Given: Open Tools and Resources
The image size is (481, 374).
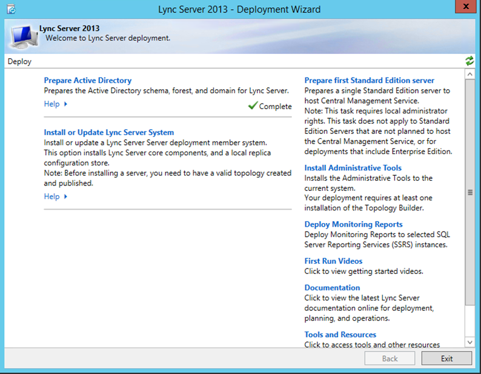Looking at the screenshot, I should [x=340, y=335].
